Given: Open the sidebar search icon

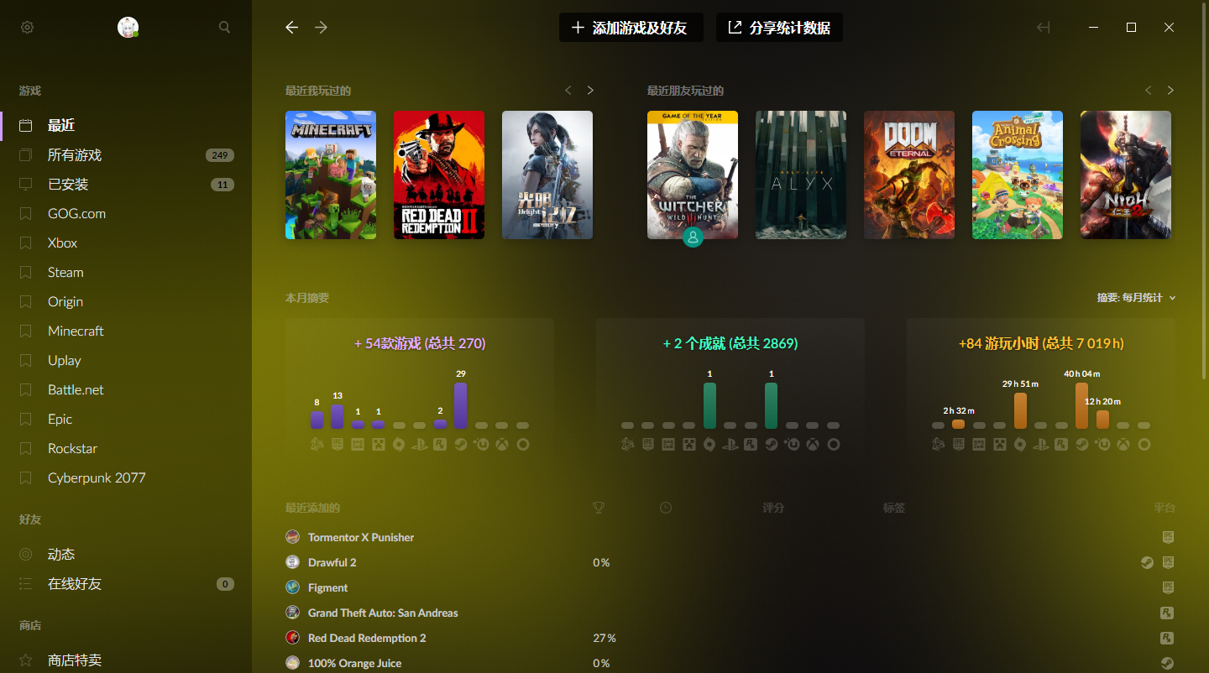Looking at the screenshot, I should point(224,27).
